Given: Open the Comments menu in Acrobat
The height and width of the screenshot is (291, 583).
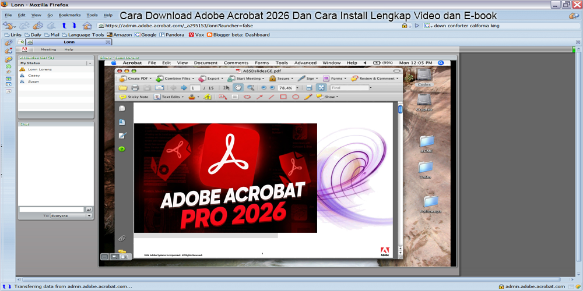Looking at the screenshot, I should coord(236,63).
